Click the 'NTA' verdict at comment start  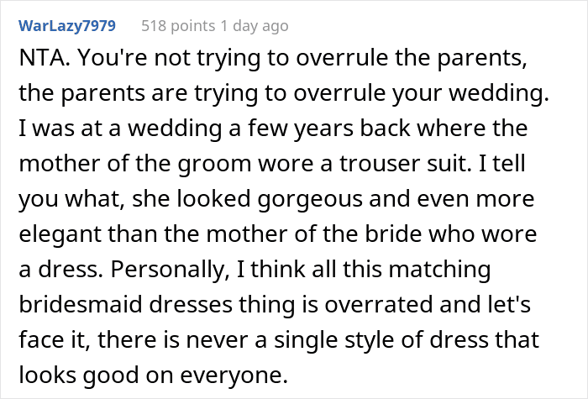pos(41,58)
